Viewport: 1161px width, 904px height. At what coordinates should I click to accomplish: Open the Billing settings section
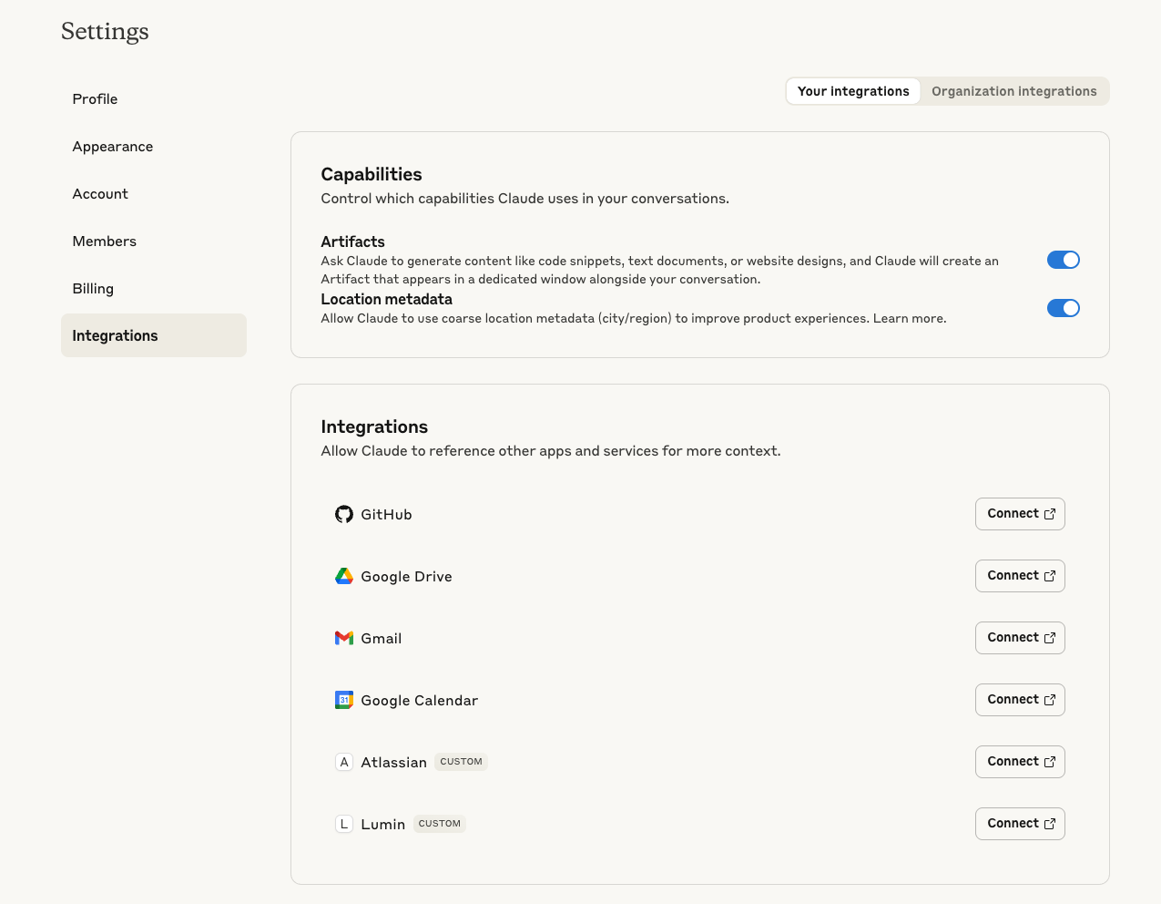coord(93,288)
